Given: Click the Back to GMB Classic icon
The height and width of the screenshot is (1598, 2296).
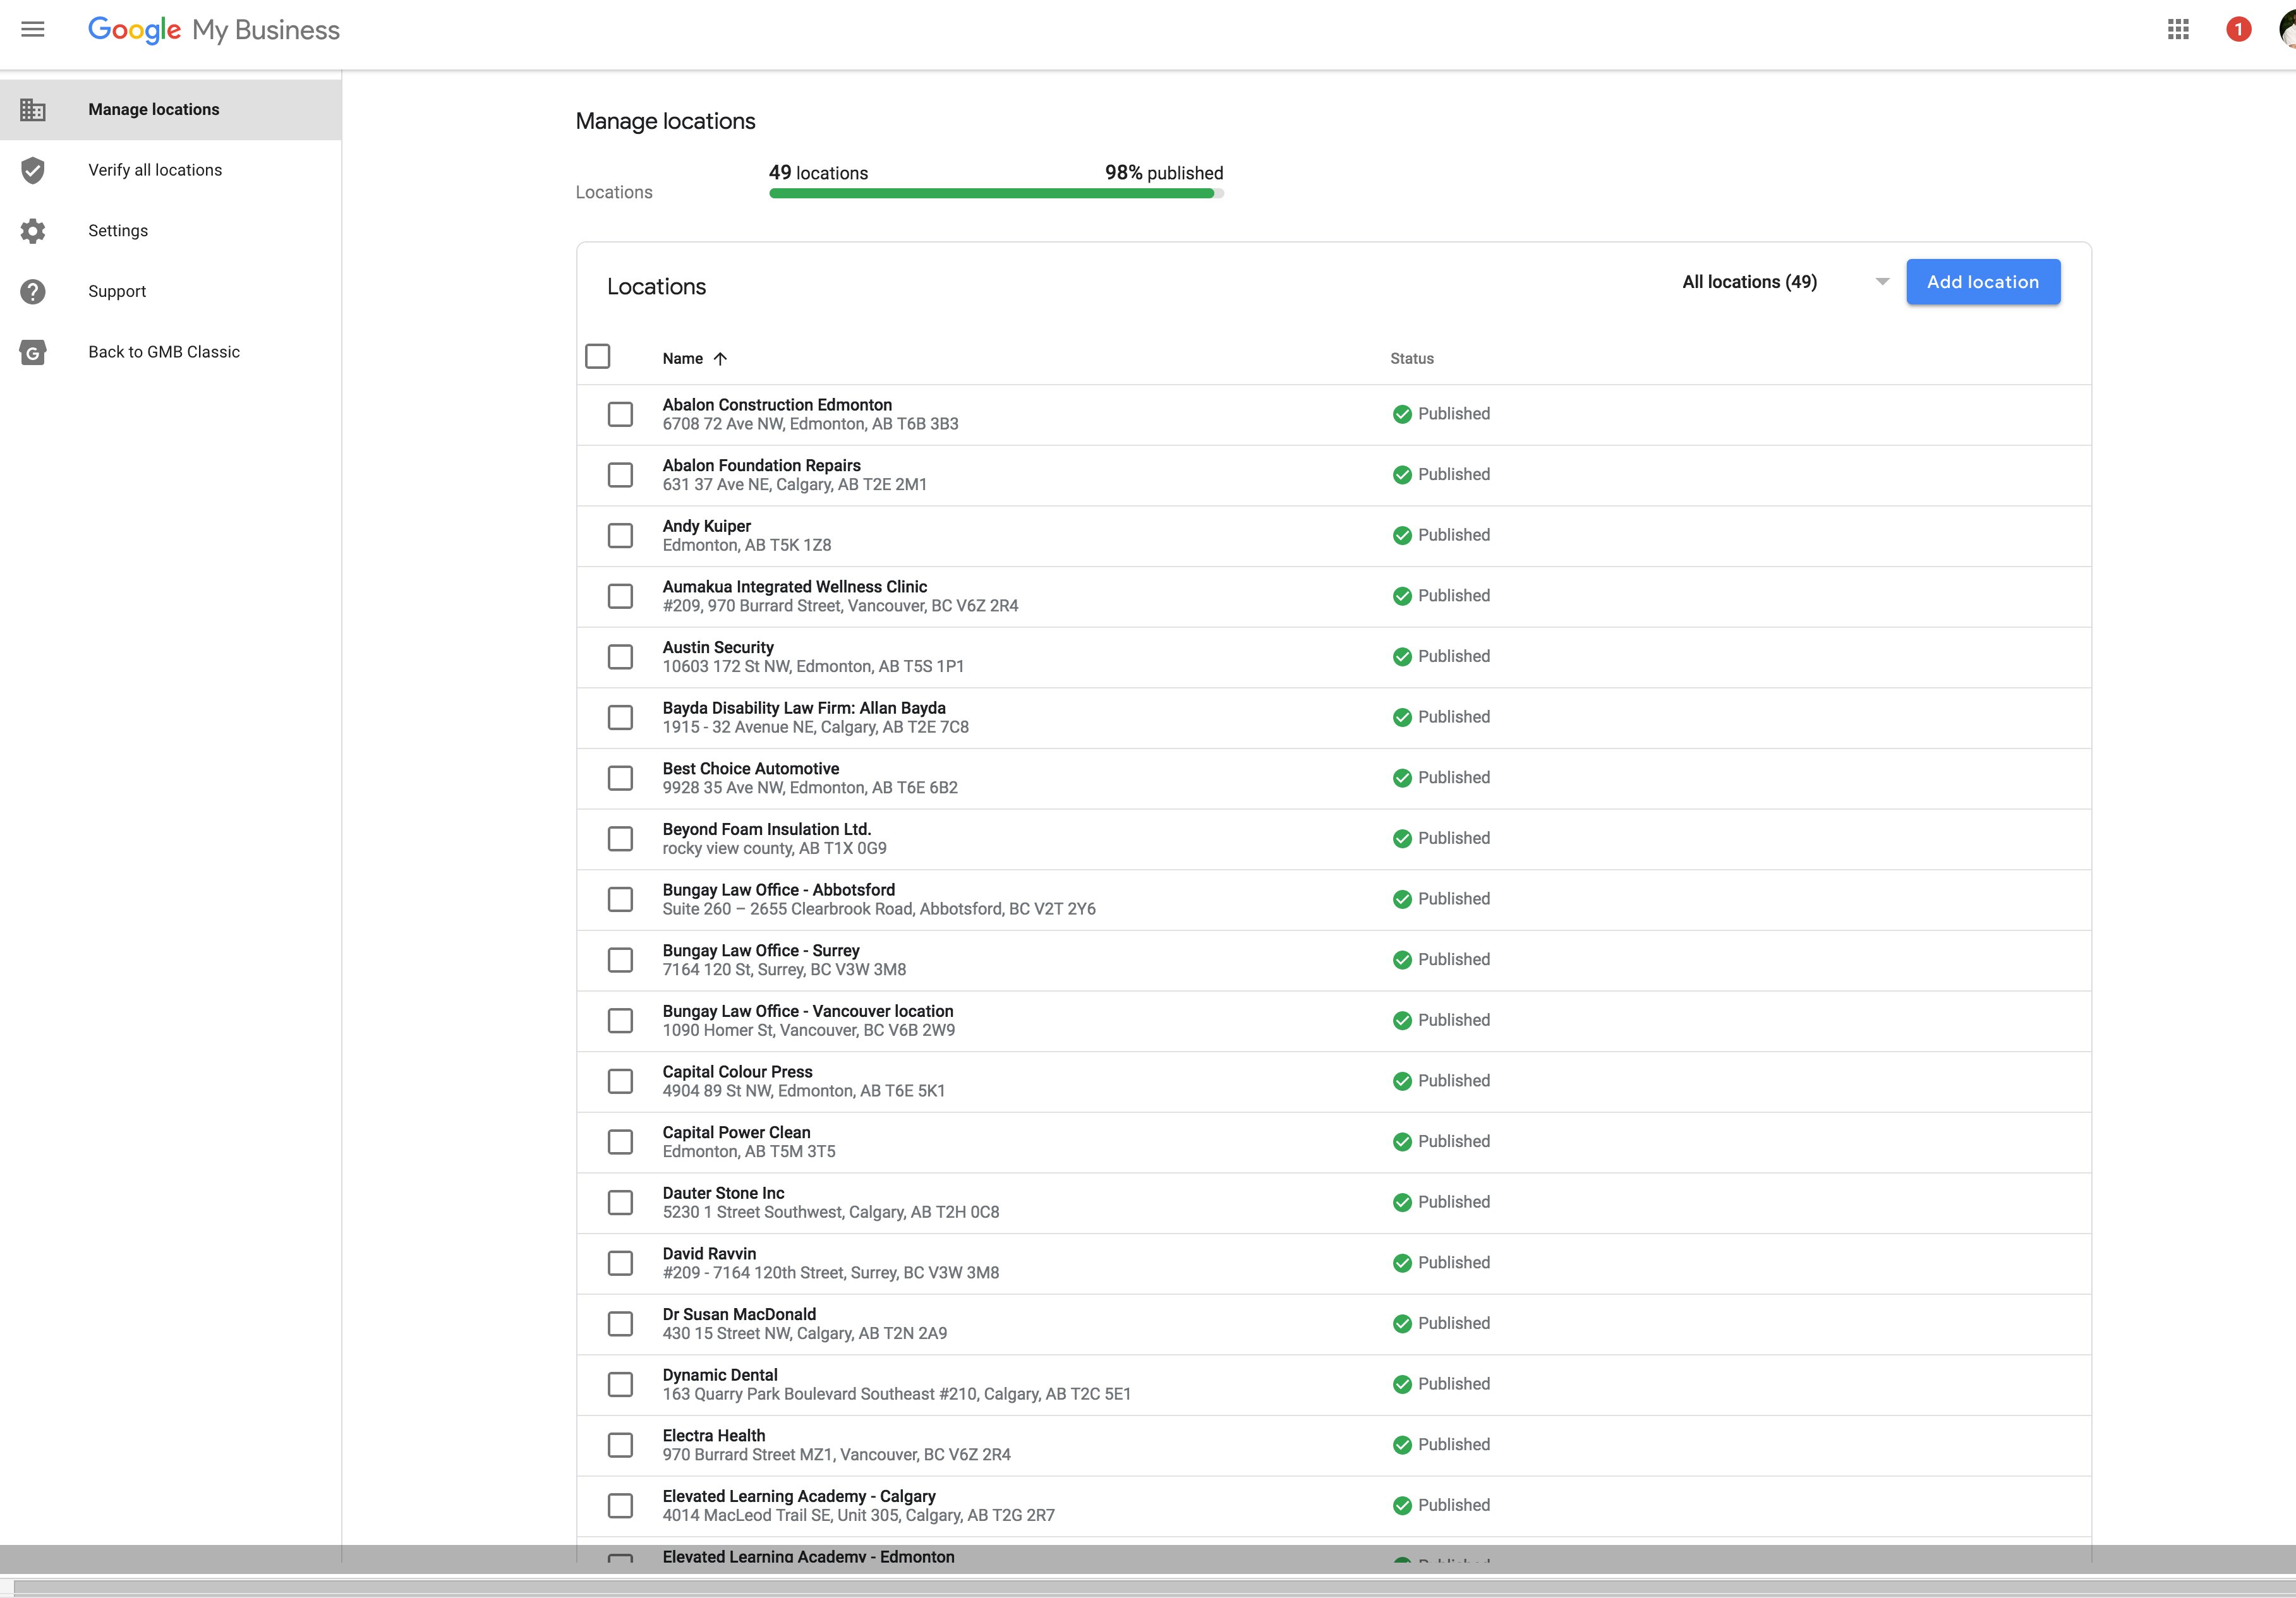Looking at the screenshot, I should 33,352.
